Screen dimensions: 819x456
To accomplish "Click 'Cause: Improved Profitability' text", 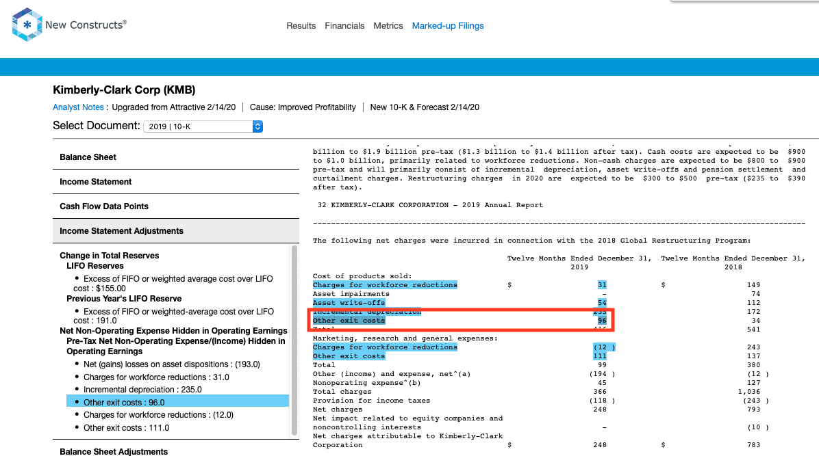I will pos(303,107).
